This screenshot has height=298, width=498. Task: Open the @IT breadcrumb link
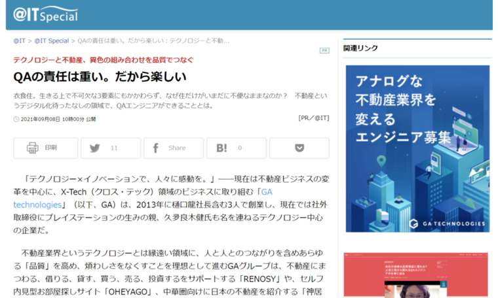coord(20,41)
